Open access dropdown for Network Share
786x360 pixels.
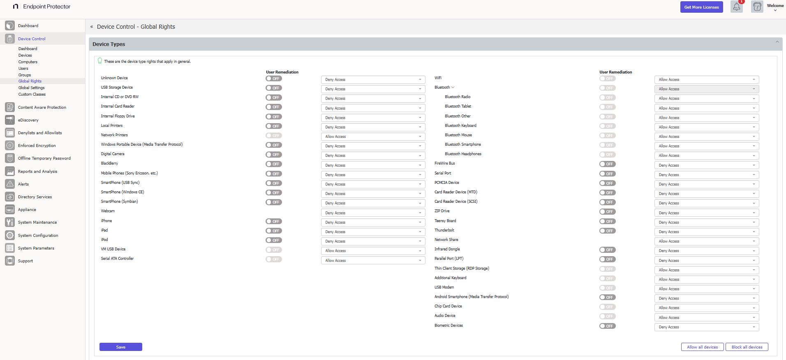tap(706, 241)
